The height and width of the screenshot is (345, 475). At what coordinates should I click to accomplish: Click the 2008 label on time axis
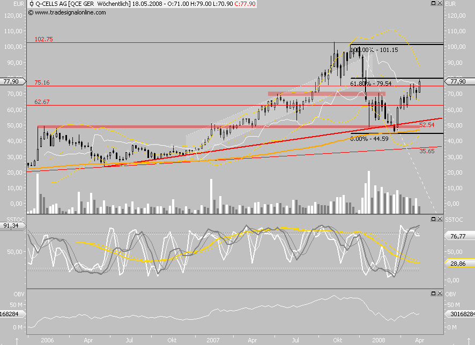coord(378,340)
